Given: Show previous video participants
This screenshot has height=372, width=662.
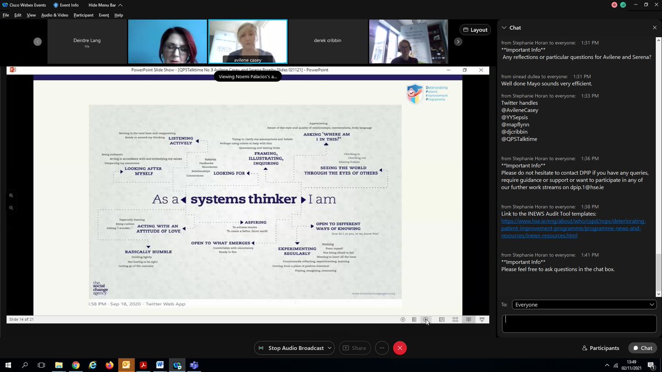Looking at the screenshot, I should click(x=37, y=41).
